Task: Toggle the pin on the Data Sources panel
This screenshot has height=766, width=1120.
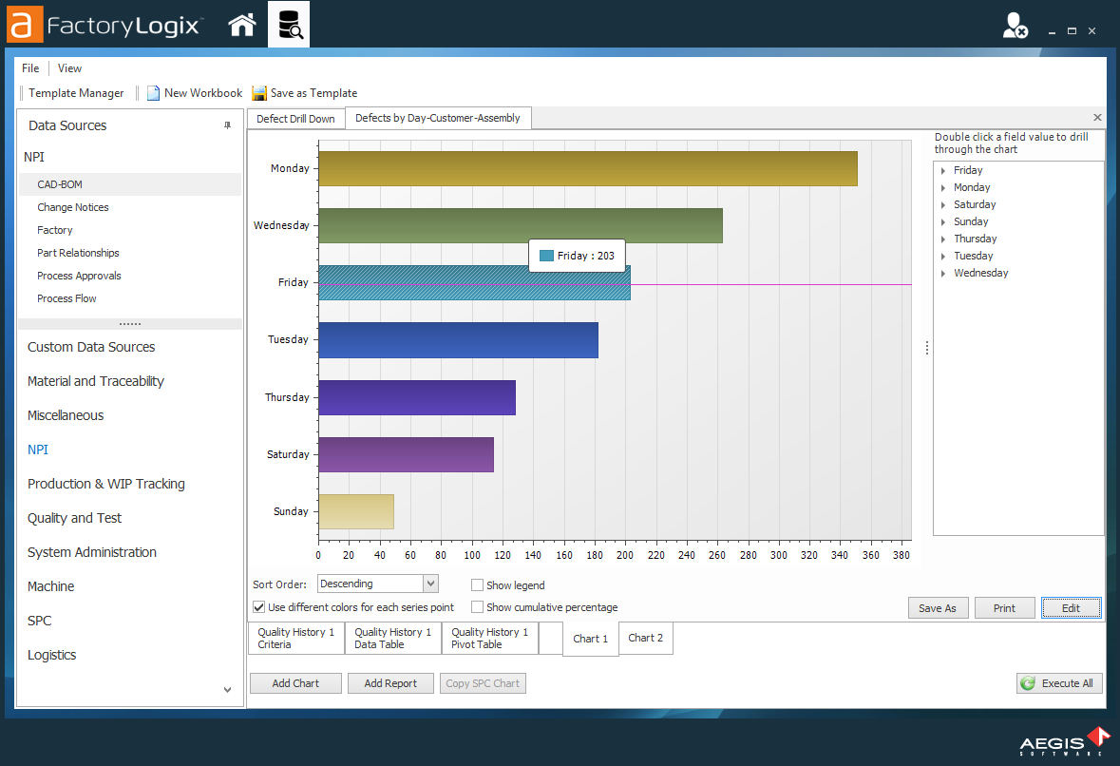Action: point(228,124)
